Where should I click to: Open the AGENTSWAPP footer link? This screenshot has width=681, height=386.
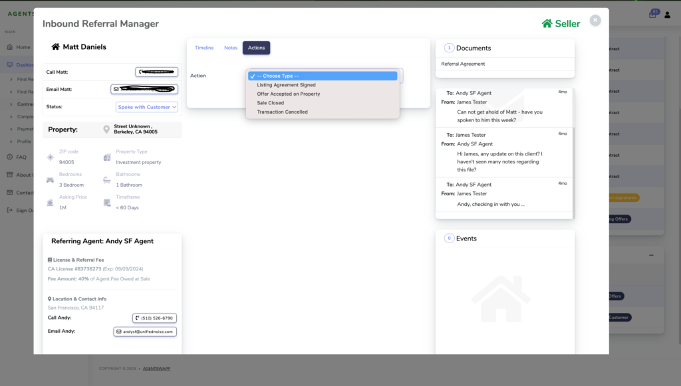[156, 369]
